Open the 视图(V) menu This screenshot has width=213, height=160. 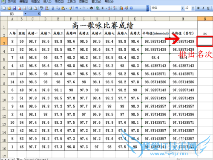[35, 2]
